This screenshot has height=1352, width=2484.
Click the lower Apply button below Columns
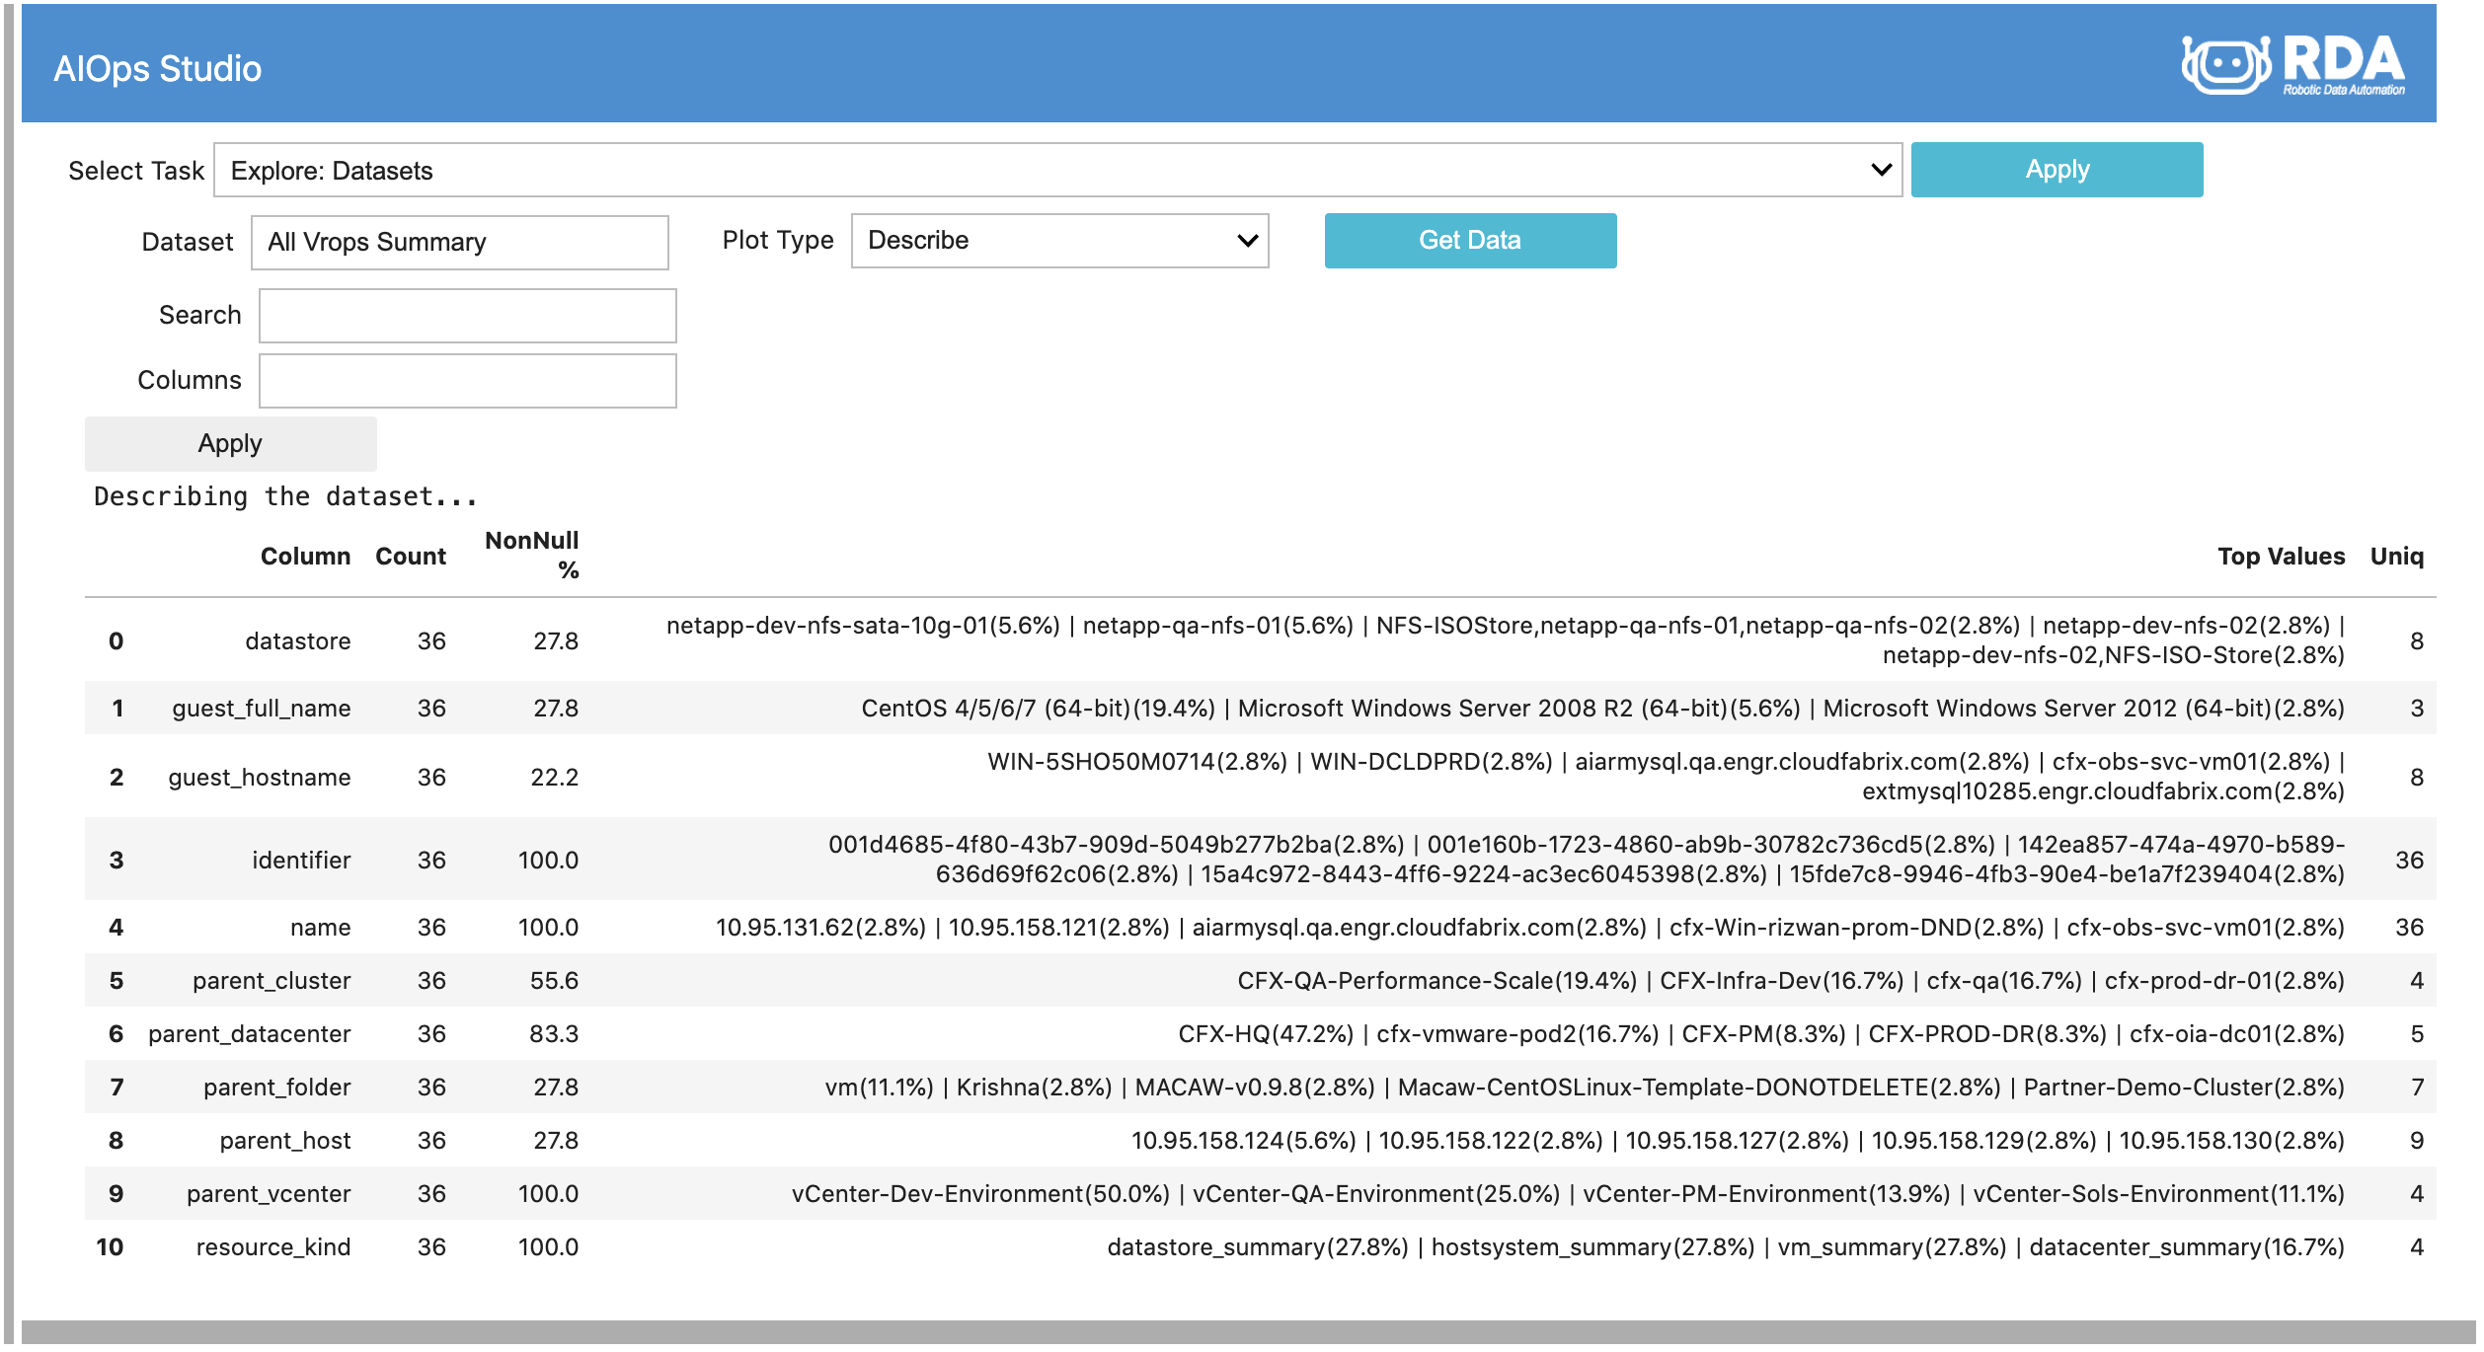coord(230,443)
